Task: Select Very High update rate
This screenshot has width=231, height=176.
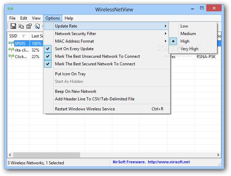Action: coord(193,49)
